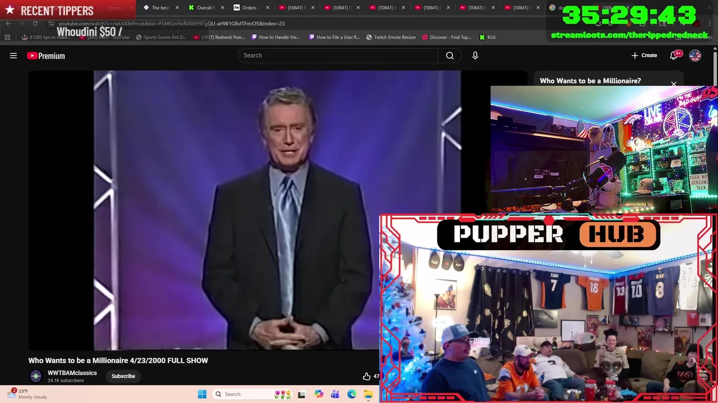Viewport: 718px width, 403px height.
Task: Open the 'Kick' bookmark
Action: (x=487, y=37)
